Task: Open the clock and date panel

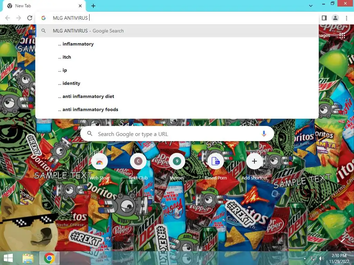Action: click(x=339, y=258)
